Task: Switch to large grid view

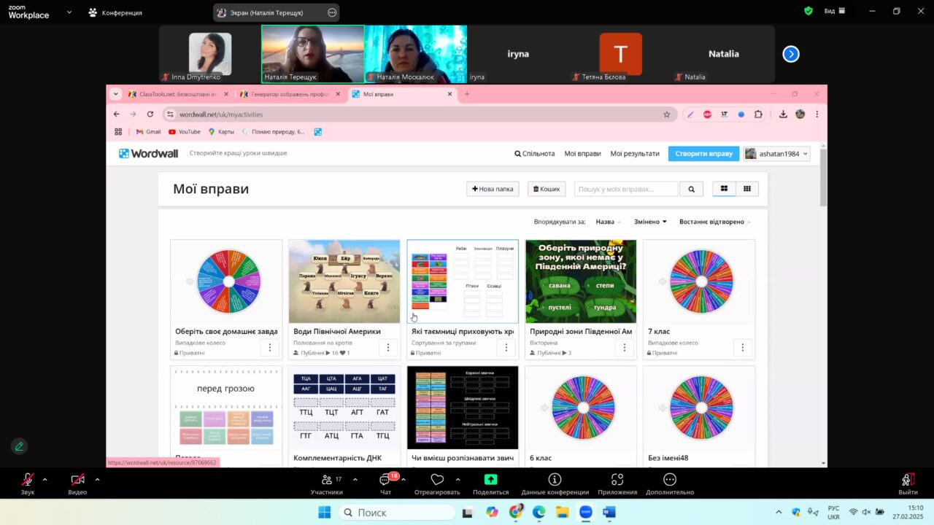Action: coord(724,189)
